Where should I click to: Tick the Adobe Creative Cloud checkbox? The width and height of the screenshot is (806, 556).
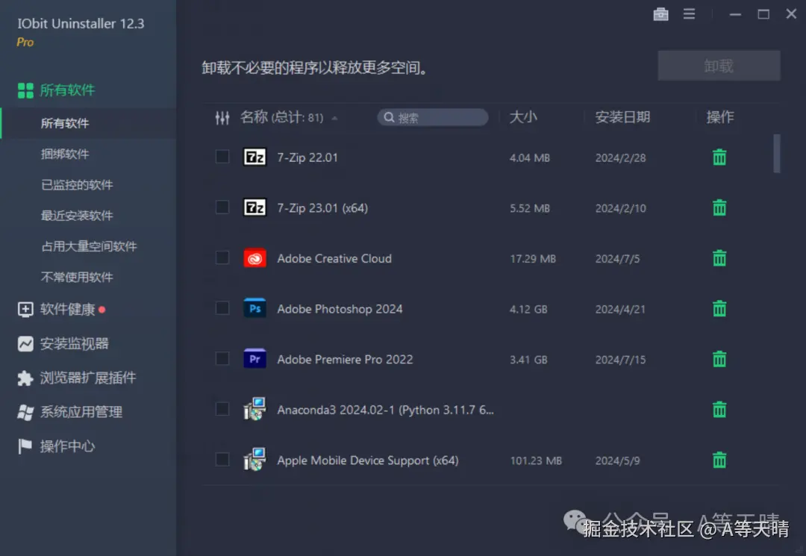[222, 257]
